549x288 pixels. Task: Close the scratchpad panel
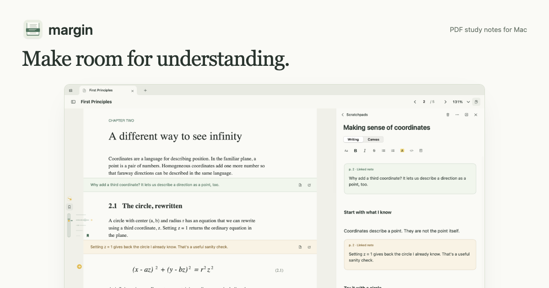(475, 115)
